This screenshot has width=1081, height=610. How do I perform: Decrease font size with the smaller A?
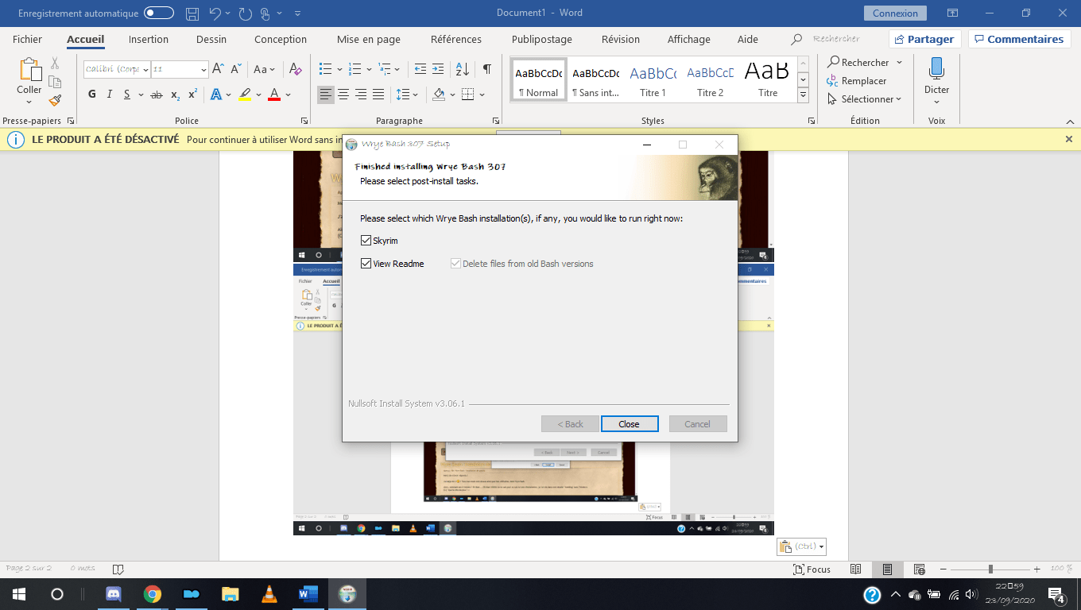(x=236, y=69)
